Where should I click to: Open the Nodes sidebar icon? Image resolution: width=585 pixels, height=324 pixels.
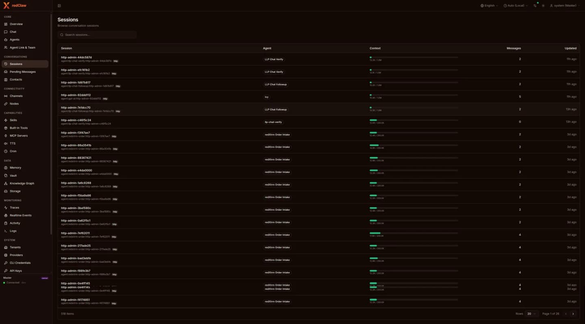click(6, 104)
